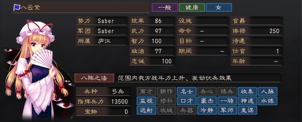Click the 兵种 弓兵 troop type field
This screenshot has height=122, width=302.
(x=103, y=92)
